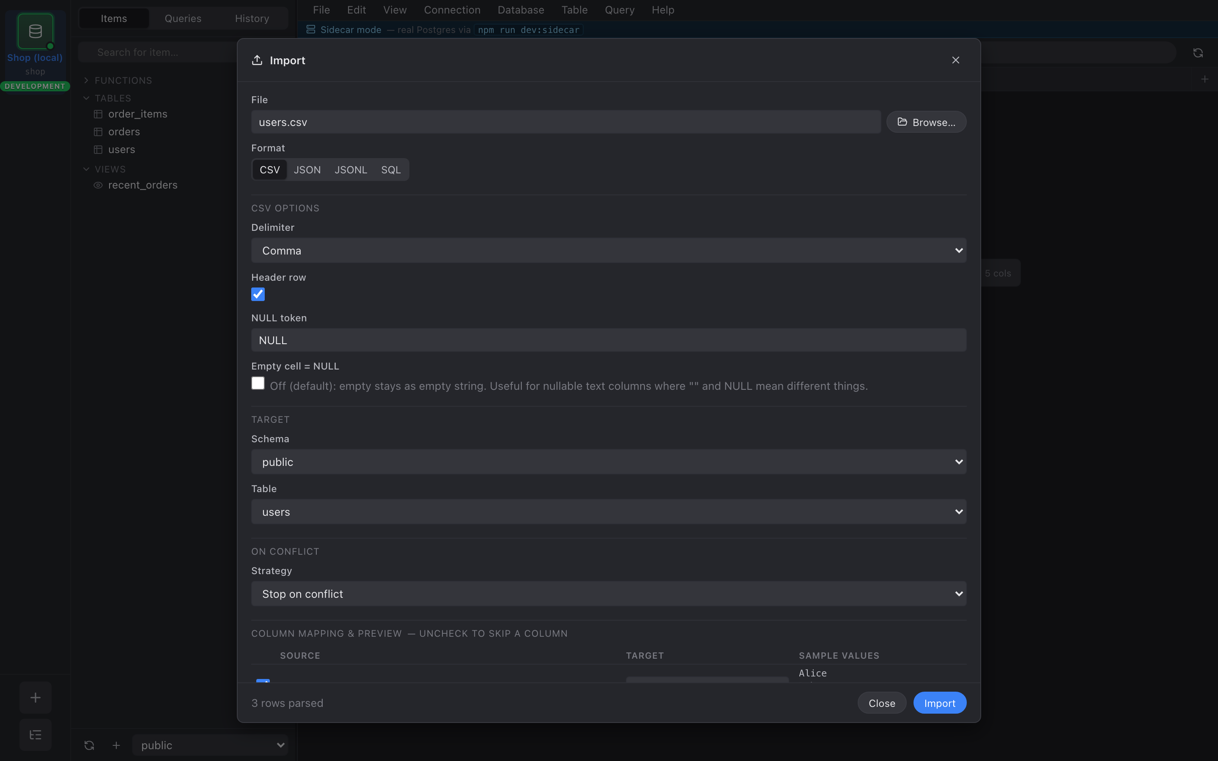Click the table icon beside order_items
This screenshot has height=761, width=1218.
tap(98, 114)
